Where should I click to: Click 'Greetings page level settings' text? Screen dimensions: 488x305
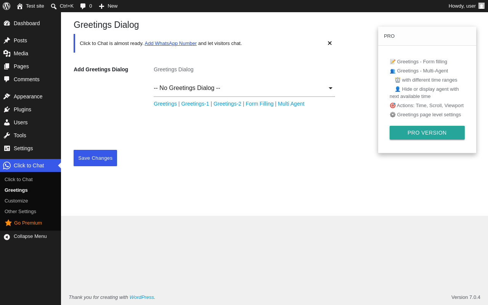pyautogui.click(x=429, y=114)
